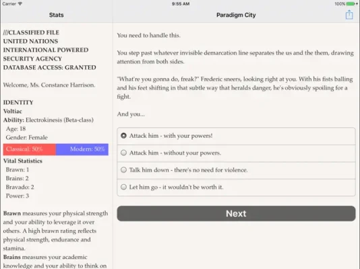Tap the Power: 3 statistic
Viewport: 360px width, 269px height.
(18, 196)
